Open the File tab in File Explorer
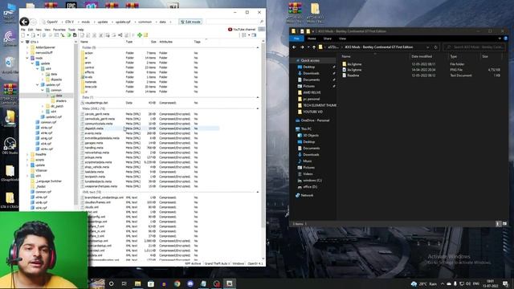 (x=296, y=39)
